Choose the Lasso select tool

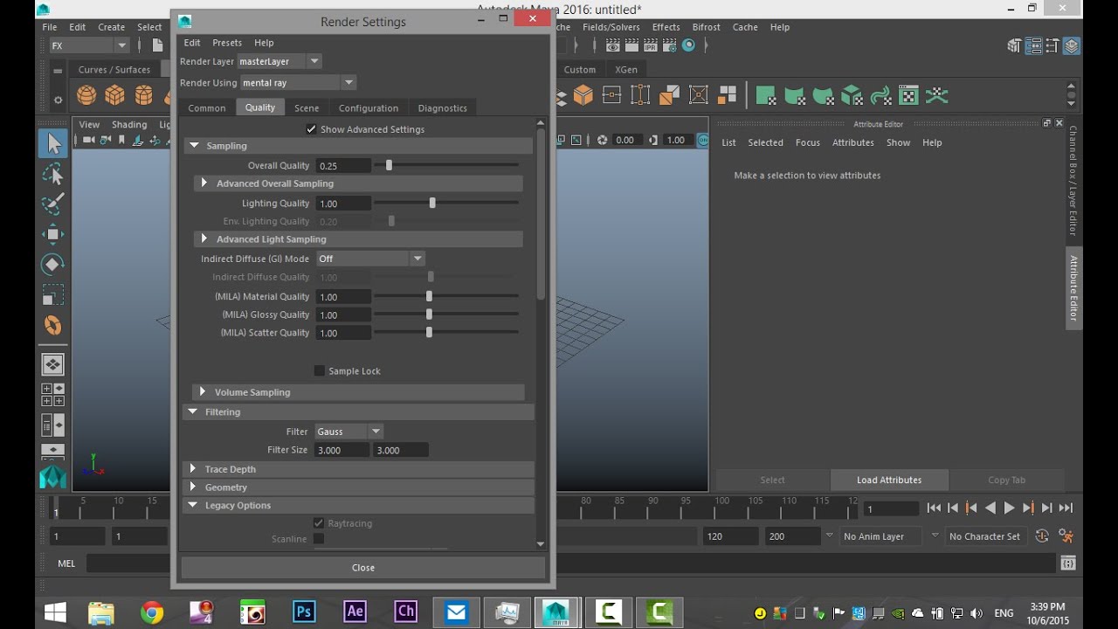tap(52, 174)
